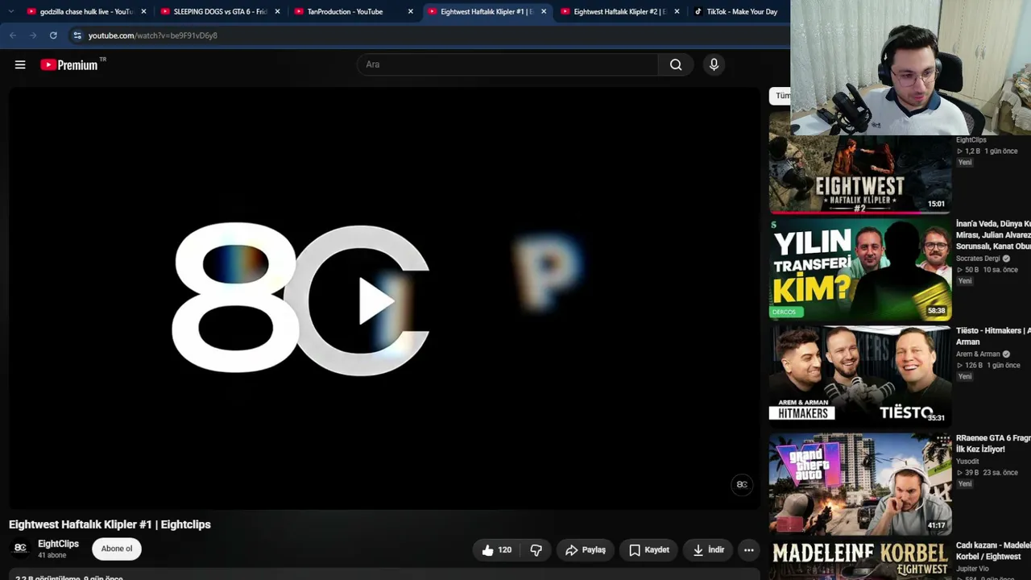Open the Tiësto - Hitmakers video title
Viewport: 1031px width, 580px height.
tap(993, 336)
